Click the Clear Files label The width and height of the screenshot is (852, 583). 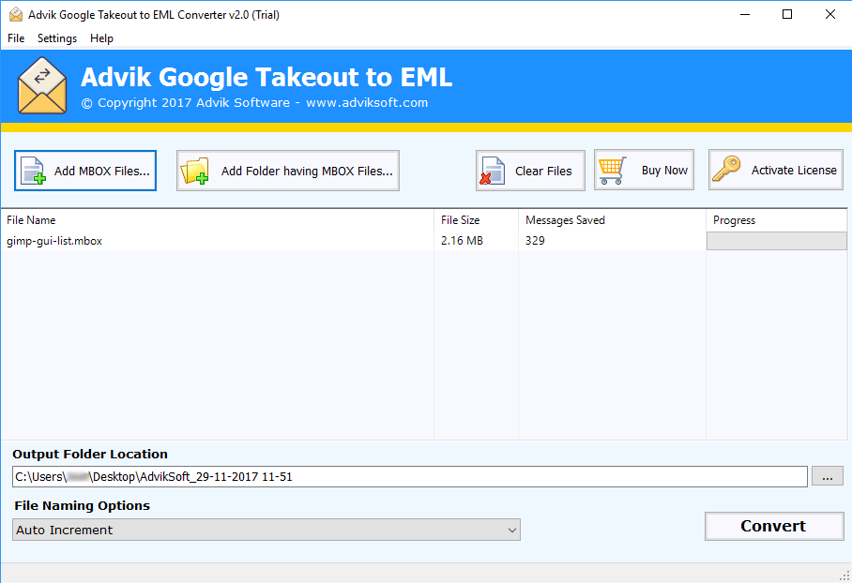pyautogui.click(x=543, y=171)
